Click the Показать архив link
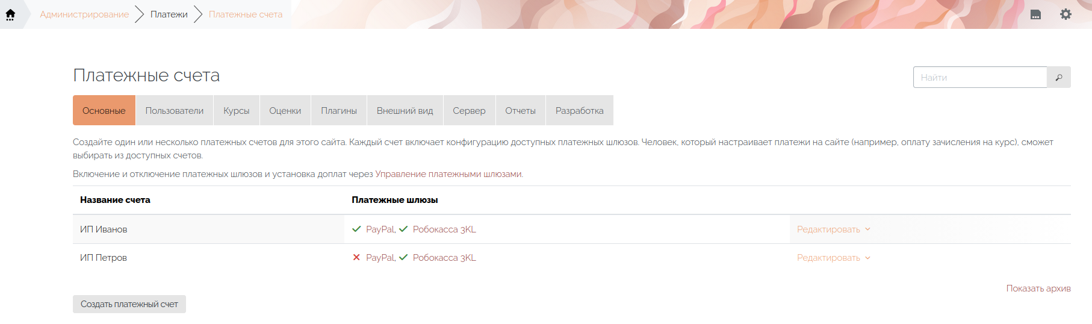The image size is (1092, 324). point(1038,288)
